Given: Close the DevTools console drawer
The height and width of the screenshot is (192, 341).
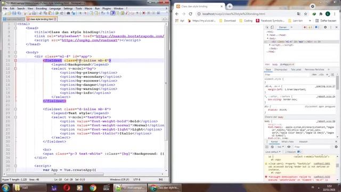Looking at the screenshot, I should coord(336,142).
